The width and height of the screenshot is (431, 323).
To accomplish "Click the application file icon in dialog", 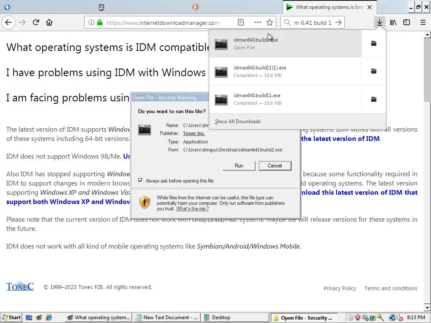I will click(x=145, y=130).
